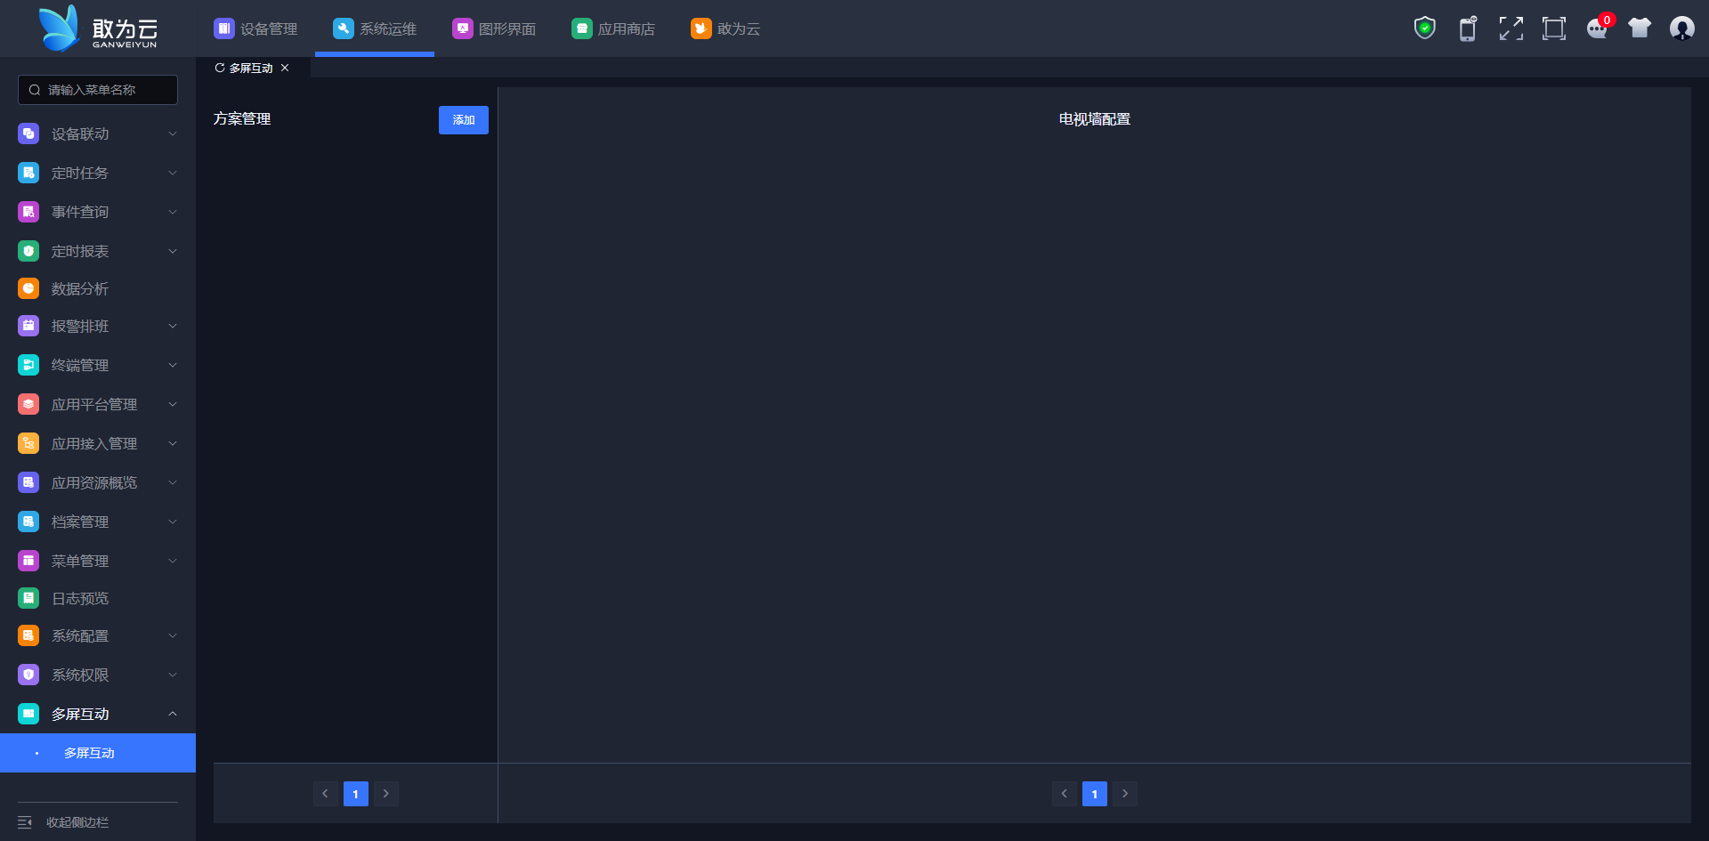
Task: Focus the 请输入菜单名称 search field
Action: [98, 90]
